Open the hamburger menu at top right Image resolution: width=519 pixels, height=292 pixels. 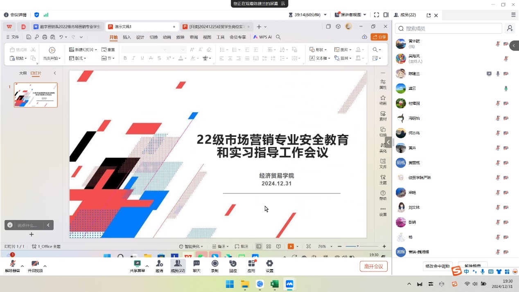513,15
